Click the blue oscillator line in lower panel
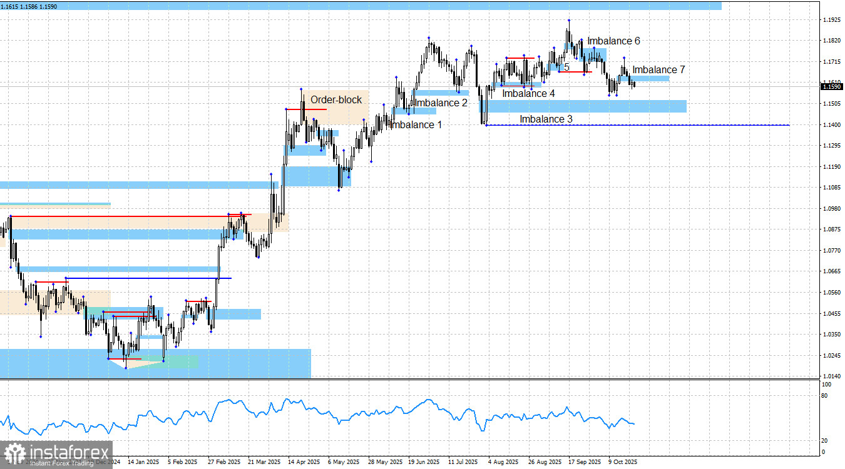This screenshot has height=469, width=845. point(313,414)
